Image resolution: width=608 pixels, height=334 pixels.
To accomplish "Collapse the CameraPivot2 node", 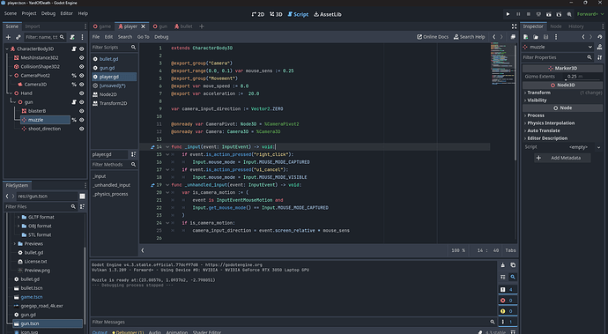I will pyautogui.click(x=11, y=76).
